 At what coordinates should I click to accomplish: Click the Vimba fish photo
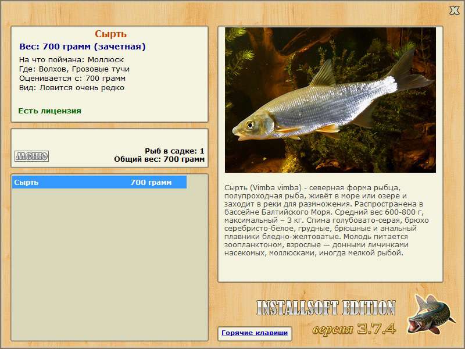tap(330, 100)
